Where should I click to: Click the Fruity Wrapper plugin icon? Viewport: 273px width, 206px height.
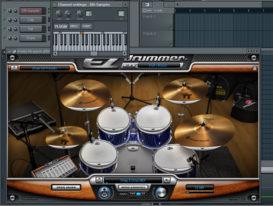point(14,51)
